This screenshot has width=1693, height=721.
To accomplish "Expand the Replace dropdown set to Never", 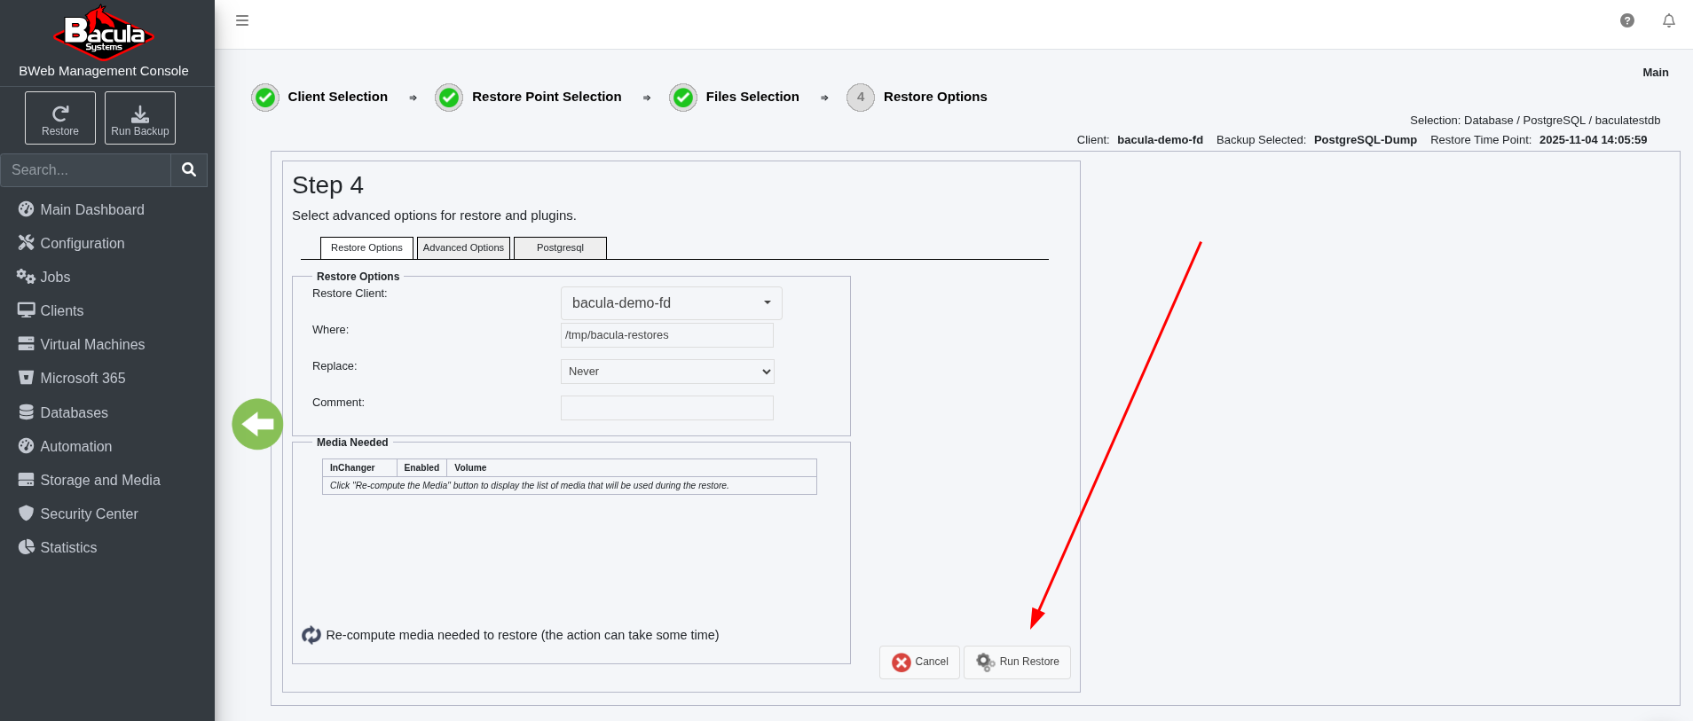I will 667,372.
